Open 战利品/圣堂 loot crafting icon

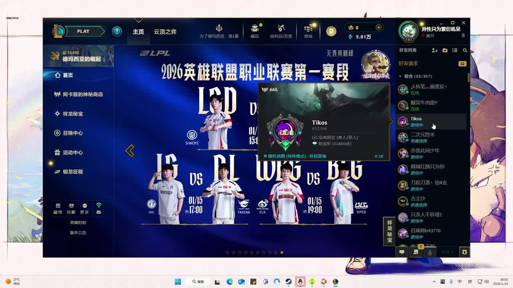click(281, 30)
